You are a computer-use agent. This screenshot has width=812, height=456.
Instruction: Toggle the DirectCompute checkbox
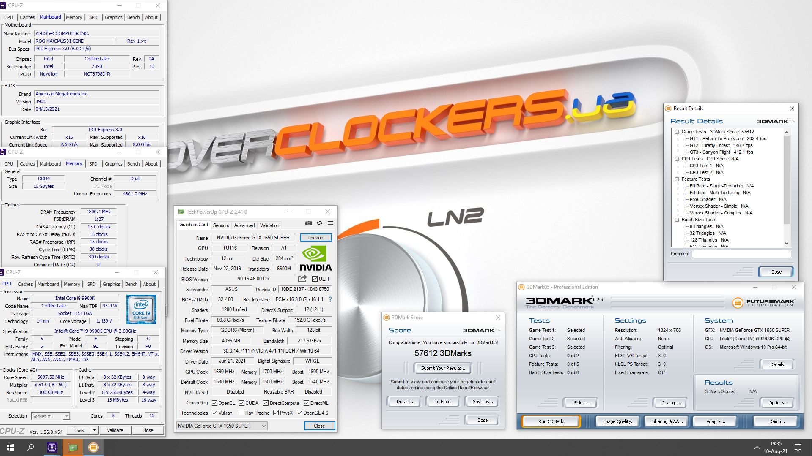(x=266, y=403)
